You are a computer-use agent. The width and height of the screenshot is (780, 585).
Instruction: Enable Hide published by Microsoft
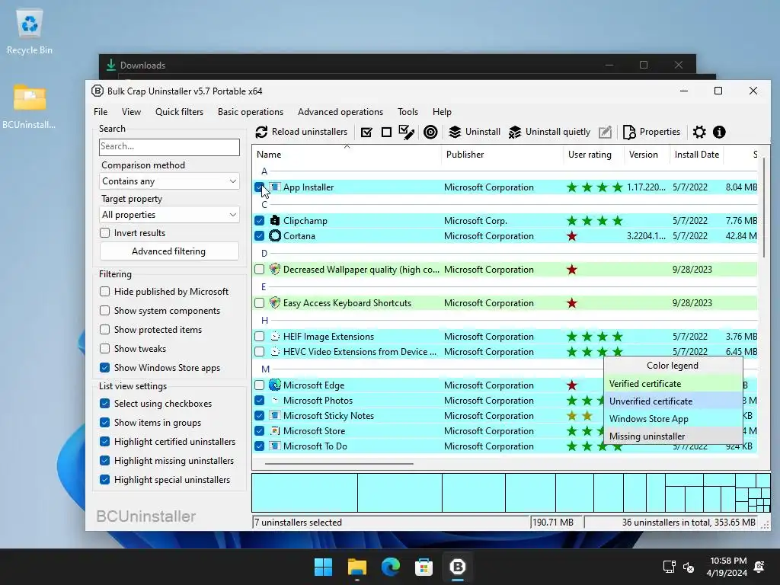104,292
